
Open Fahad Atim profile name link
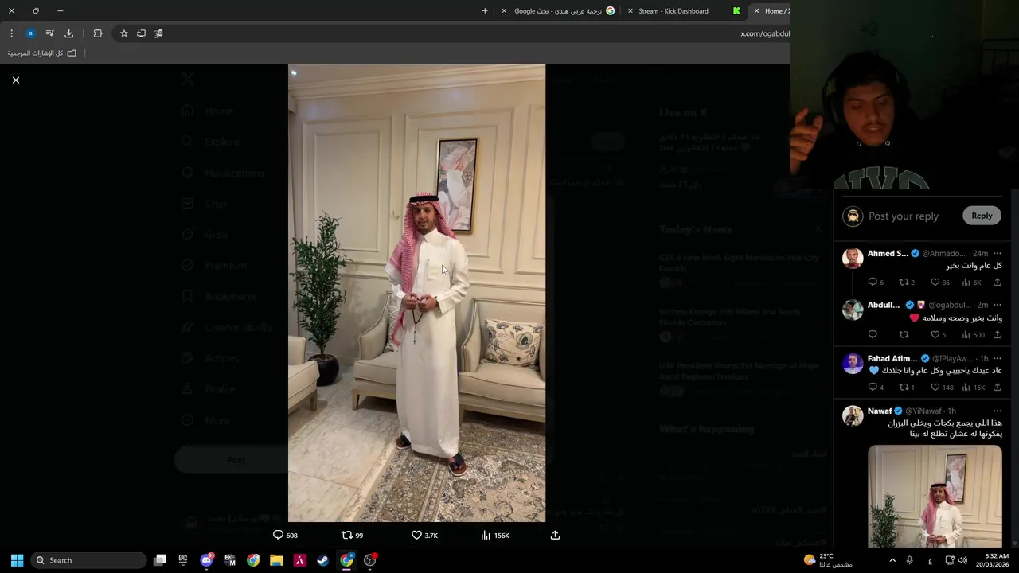click(892, 359)
